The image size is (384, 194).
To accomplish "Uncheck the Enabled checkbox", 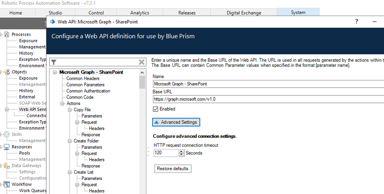I will [x=156, y=109].
